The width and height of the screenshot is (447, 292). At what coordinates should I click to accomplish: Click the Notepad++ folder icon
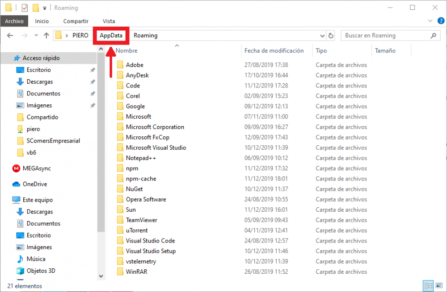click(x=120, y=158)
